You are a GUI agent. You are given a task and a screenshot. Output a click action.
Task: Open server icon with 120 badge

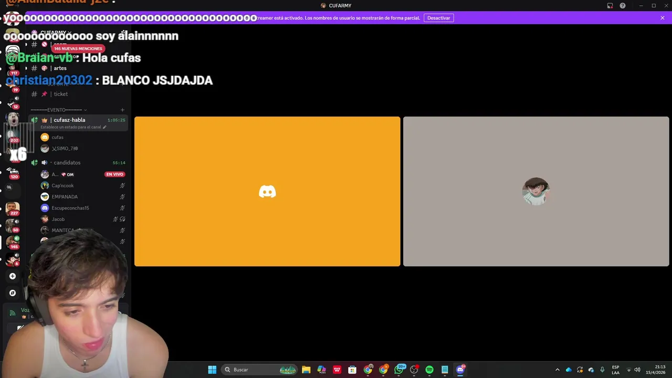(13, 172)
